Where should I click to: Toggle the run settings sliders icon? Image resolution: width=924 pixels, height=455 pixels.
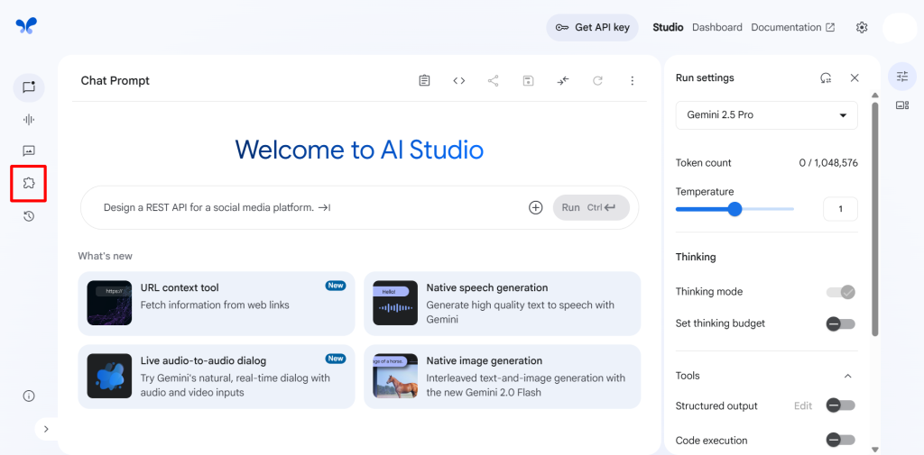pyautogui.click(x=902, y=76)
